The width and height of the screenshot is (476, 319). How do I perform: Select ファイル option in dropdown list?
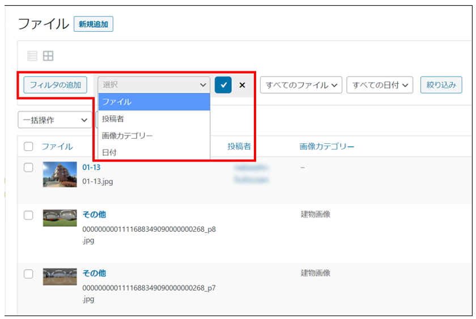154,102
